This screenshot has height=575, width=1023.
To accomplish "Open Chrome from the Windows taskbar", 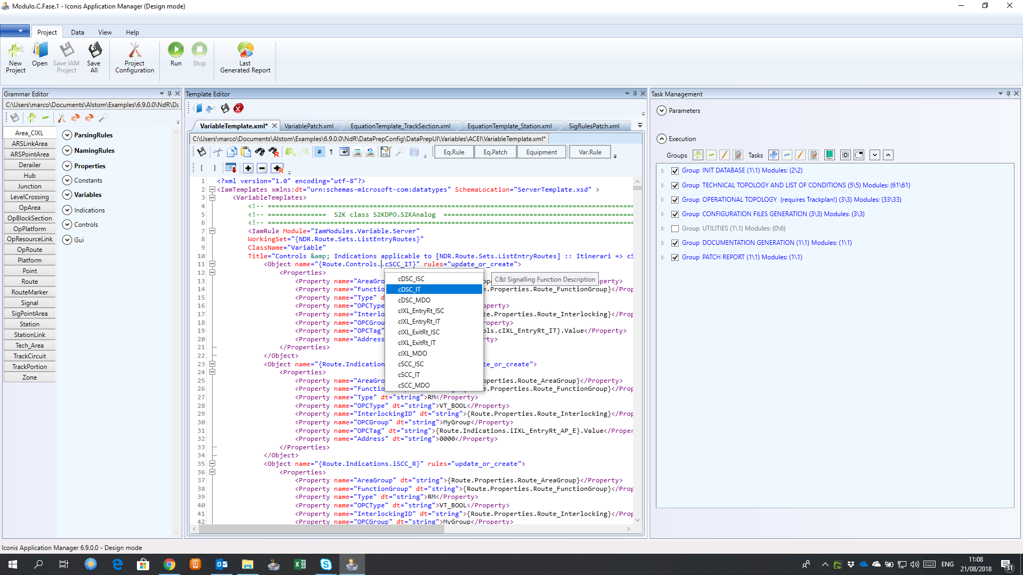I will [169, 564].
